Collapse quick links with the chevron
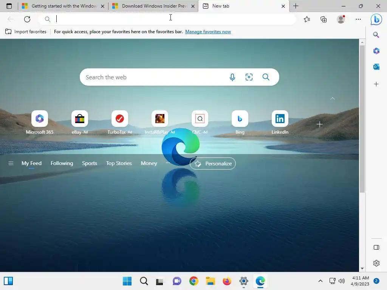 pyautogui.click(x=333, y=99)
